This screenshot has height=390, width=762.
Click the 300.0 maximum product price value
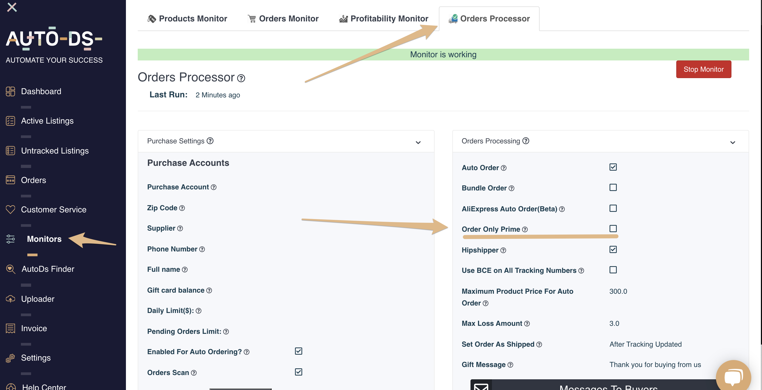(x=618, y=291)
